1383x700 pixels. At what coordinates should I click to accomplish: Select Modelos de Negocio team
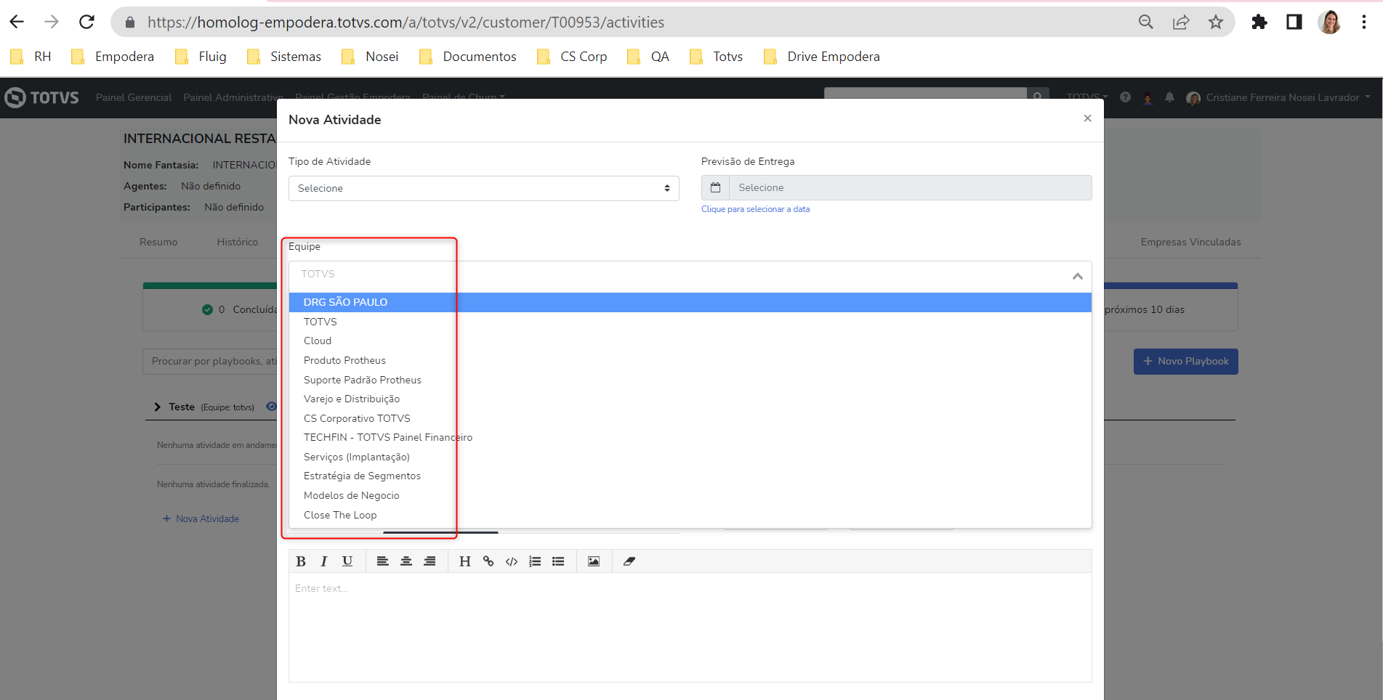tap(690, 495)
